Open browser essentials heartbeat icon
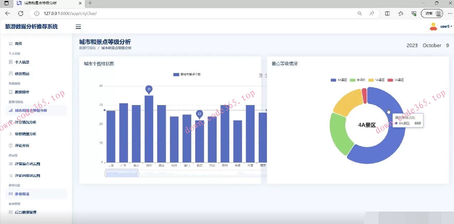454x224 pixels. 414,14
